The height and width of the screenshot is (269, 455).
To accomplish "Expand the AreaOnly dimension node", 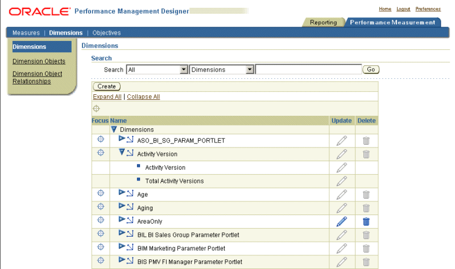I will [122, 219].
